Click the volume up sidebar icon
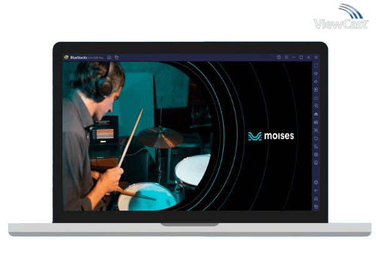Viewport: 376px width, 258px height. (316, 74)
